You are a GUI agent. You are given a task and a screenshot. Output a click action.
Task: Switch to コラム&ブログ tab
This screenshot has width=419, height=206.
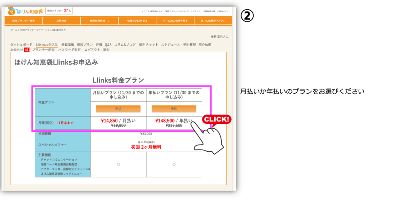point(125,45)
